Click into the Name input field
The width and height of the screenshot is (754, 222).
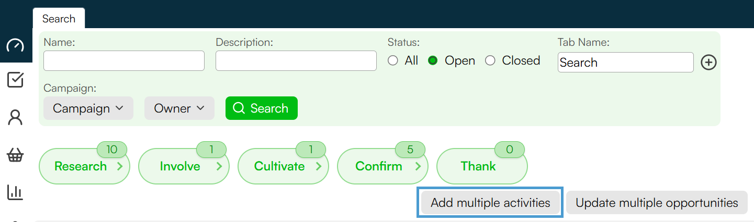[124, 61]
